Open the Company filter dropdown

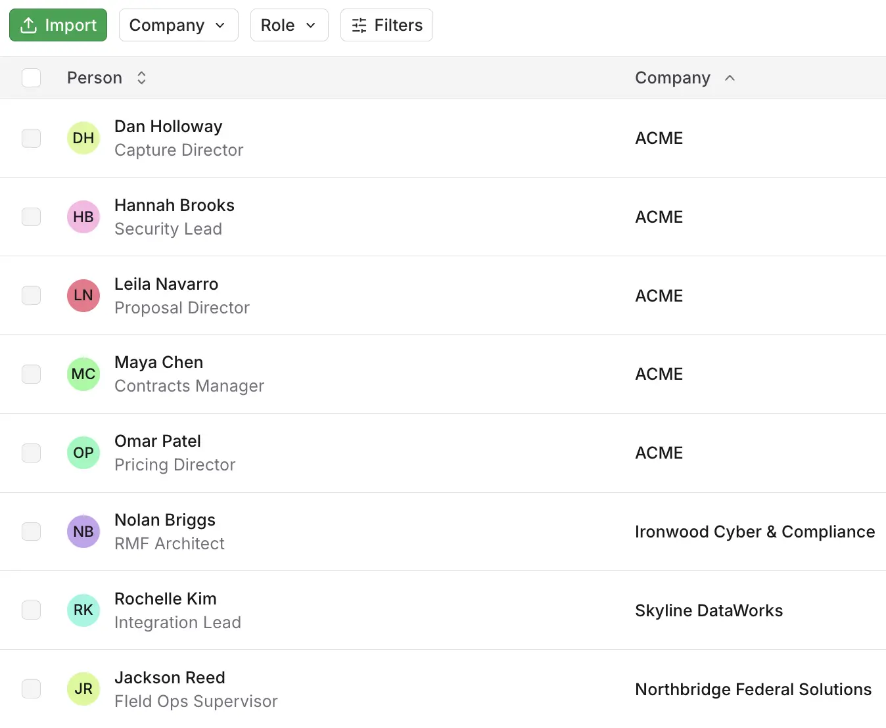point(178,25)
